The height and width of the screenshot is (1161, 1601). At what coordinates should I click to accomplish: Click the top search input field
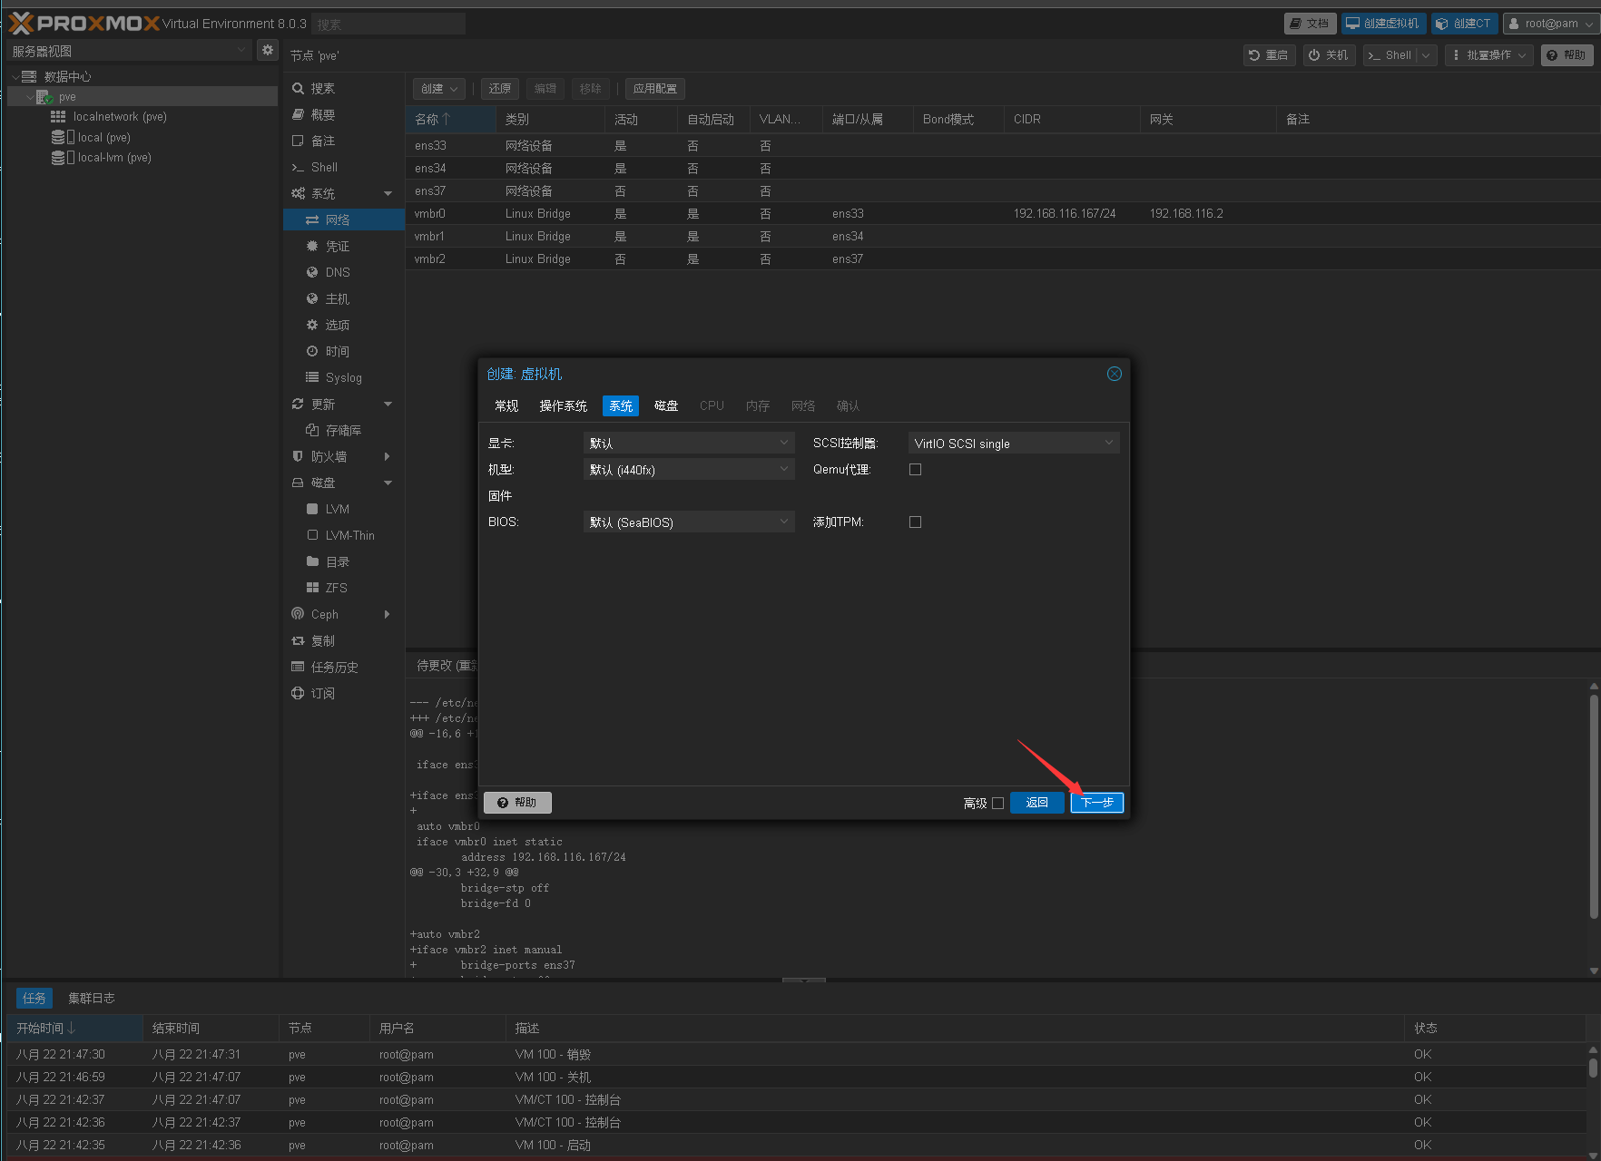(388, 24)
